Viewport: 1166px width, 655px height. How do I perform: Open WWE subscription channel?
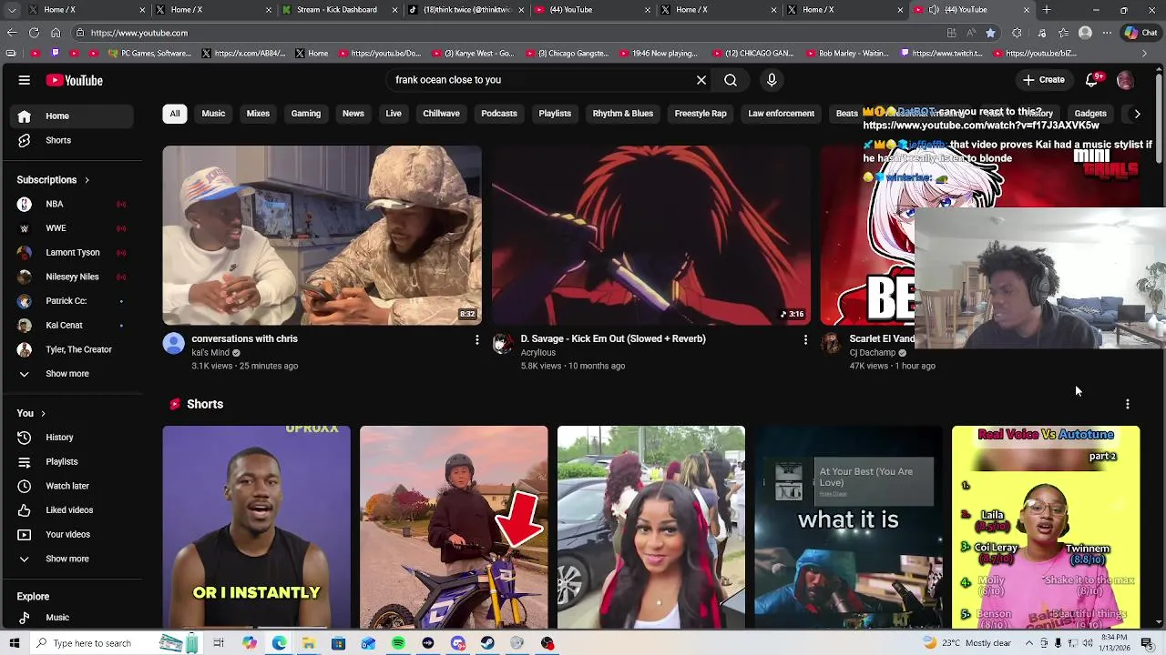(x=72, y=228)
